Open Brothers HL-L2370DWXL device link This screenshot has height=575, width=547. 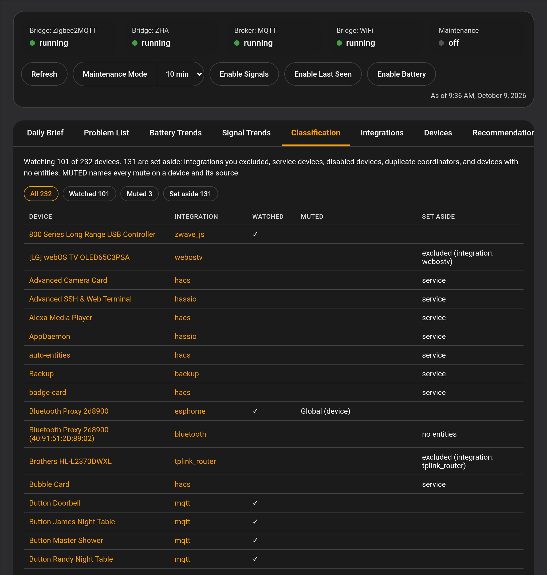coord(70,461)
